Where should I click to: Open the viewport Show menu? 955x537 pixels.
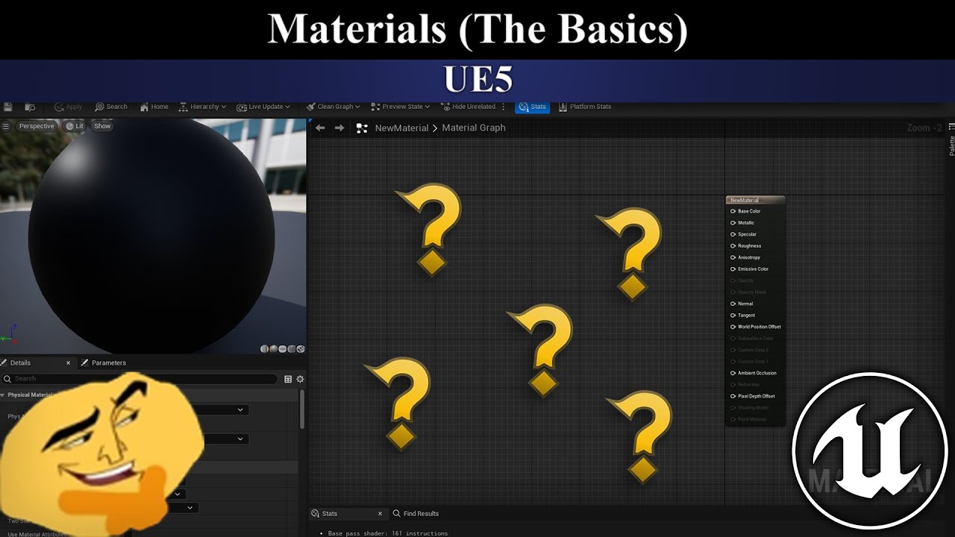click(x=102, y=126)
